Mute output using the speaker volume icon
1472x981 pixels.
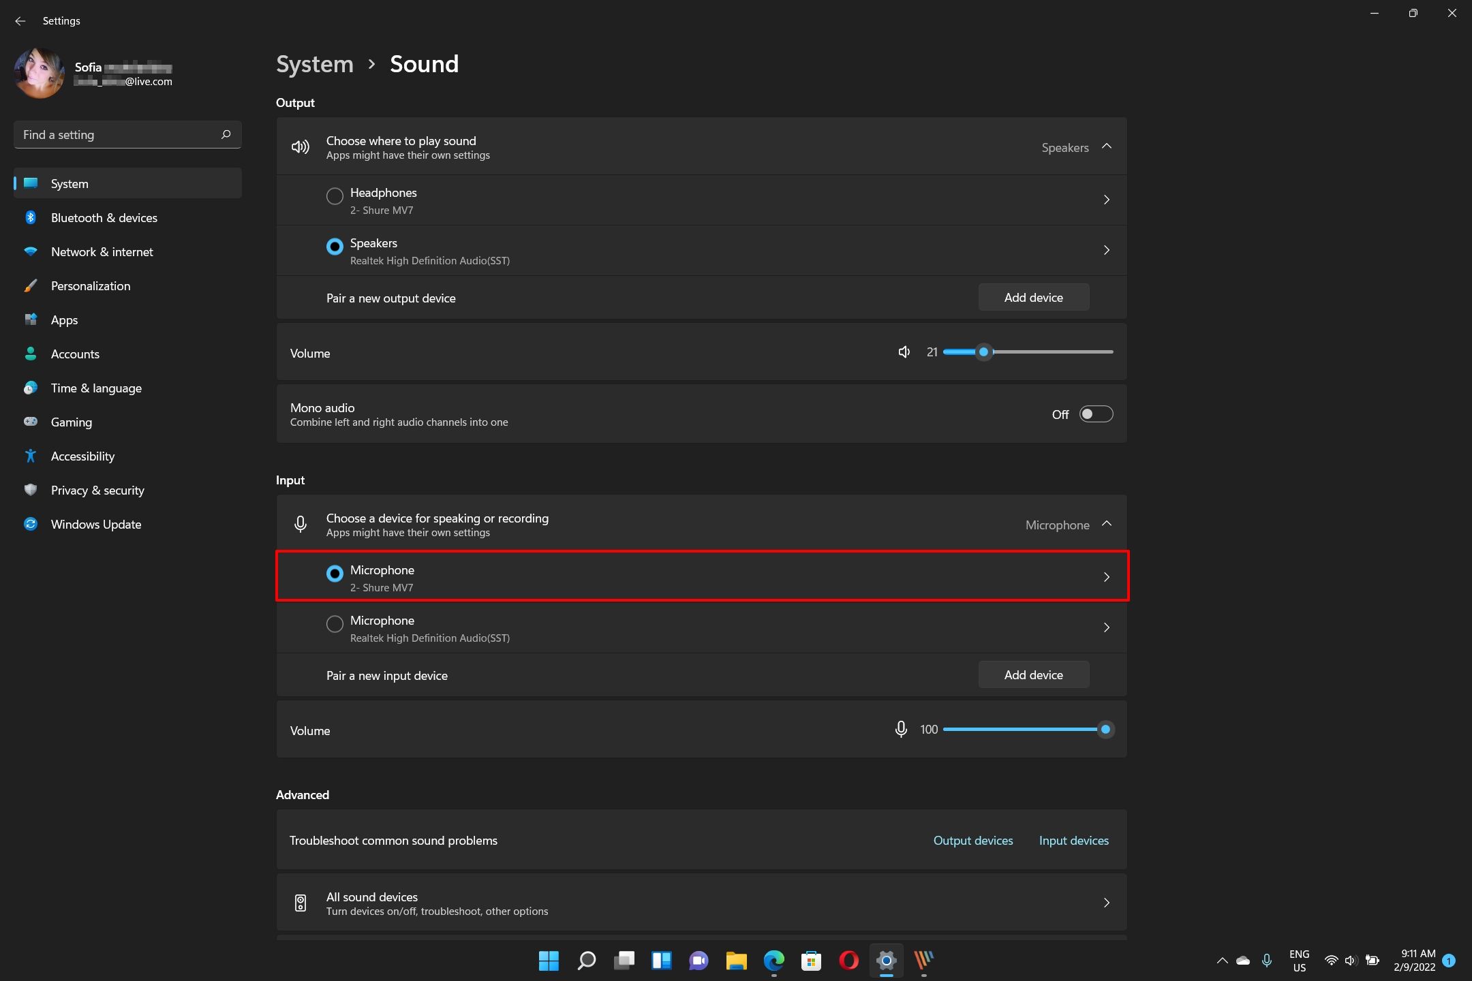(904, 352)
